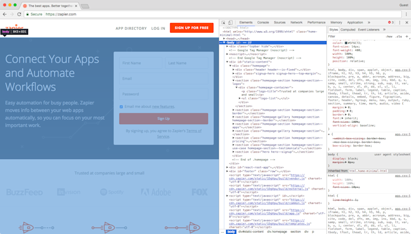Open the DevTools three-dot customize menu
This screenshot has height=234, width=411.
pyautogui.click(x=400, y=23)
